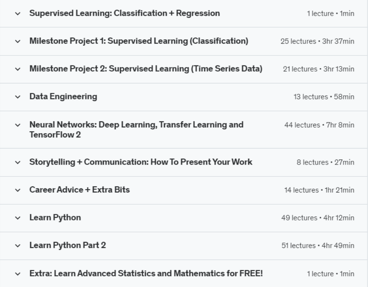The height and width of the screenshot is (287, 368).
Task: Expand chevron beside Supervised Learning: Classification + Regression
Action: click(17, 13)
